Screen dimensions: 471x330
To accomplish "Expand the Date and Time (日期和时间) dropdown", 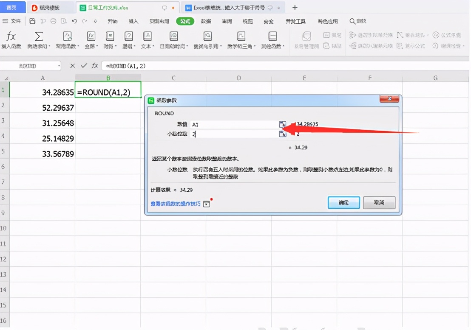I will click(174, 46).
